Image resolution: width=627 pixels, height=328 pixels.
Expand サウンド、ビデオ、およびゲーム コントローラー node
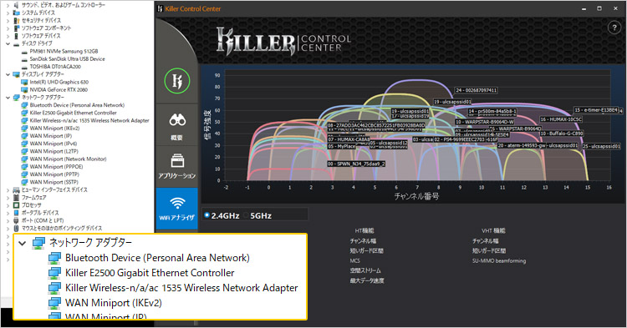tap(8, 5)
